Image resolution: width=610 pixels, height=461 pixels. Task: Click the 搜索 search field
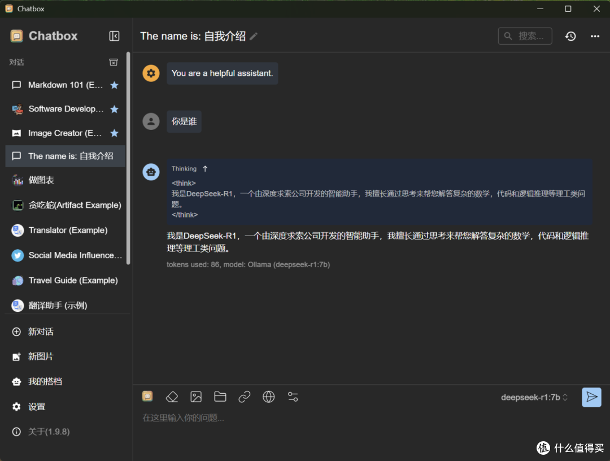point(525,36)
